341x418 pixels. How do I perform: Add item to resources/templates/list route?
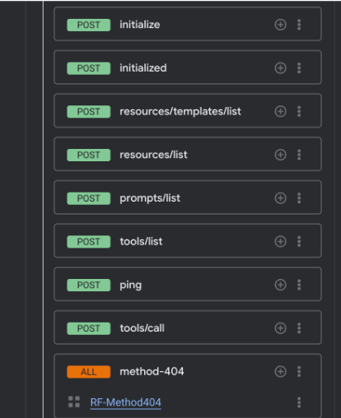pyautogui.click(x=280, y=111)
